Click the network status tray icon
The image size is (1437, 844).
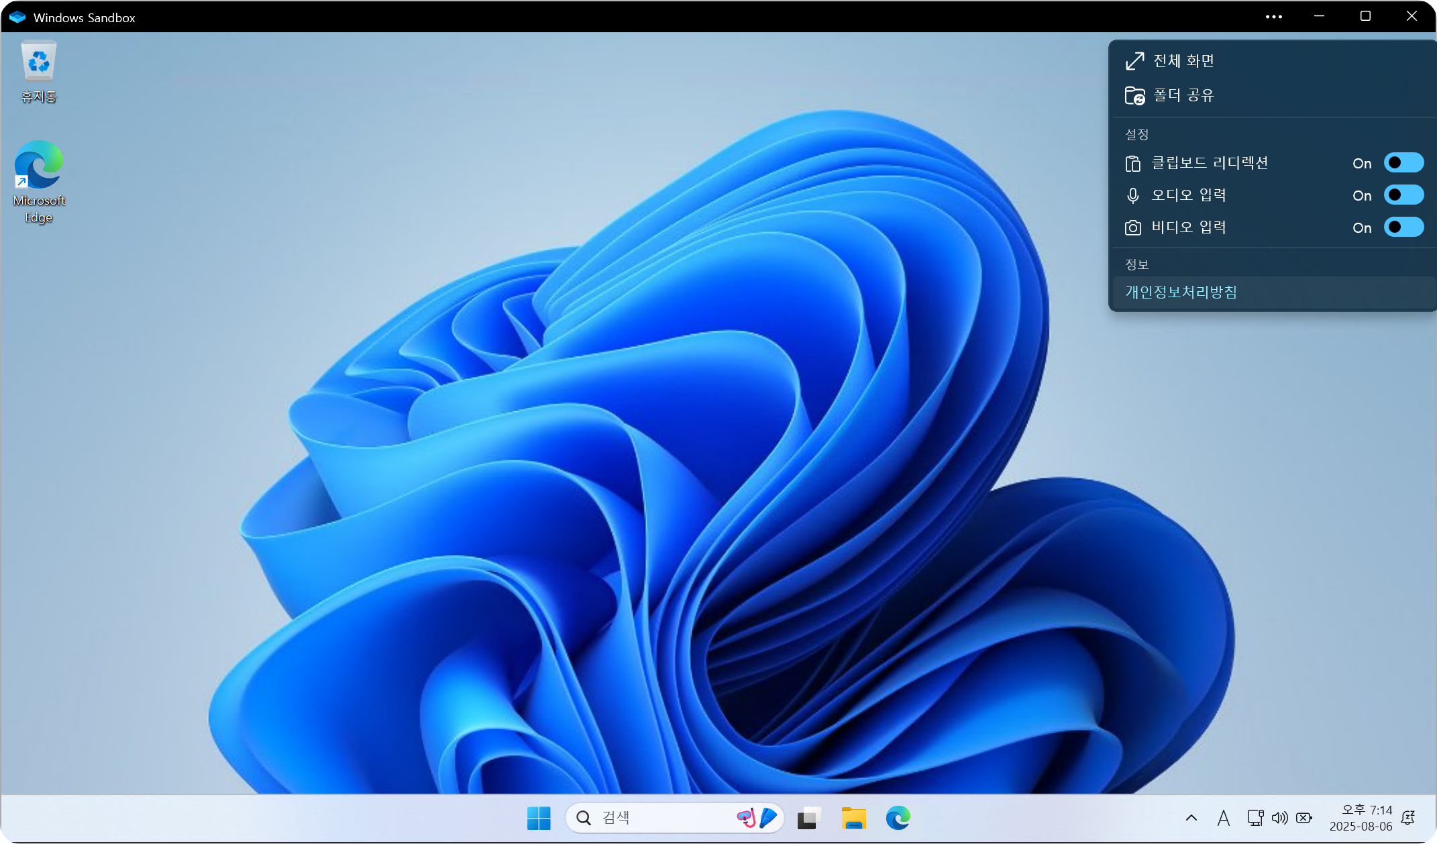coord(1255,818)
